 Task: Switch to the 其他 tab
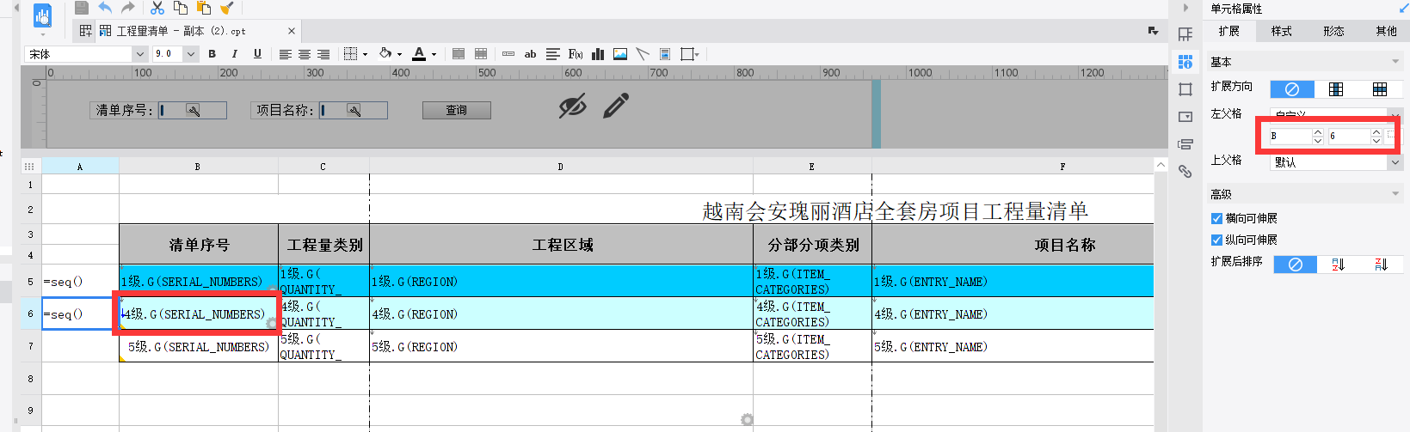[x=1386, y=31]
